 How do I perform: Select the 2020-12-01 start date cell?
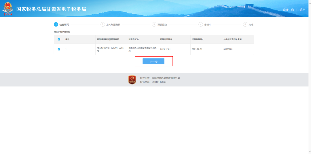pyautogui.click(x=165, y=49)
